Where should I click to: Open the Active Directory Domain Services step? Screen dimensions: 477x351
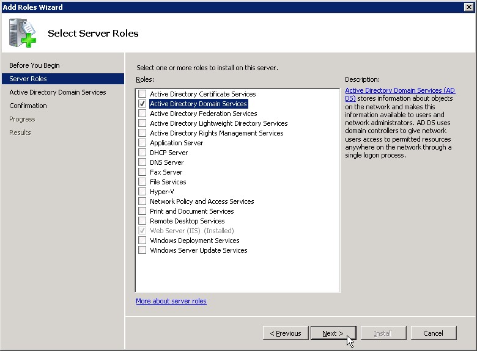(57, 92)
